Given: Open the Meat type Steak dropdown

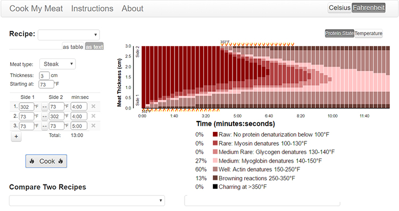Looking at the screenshot, I should (57, 64).
